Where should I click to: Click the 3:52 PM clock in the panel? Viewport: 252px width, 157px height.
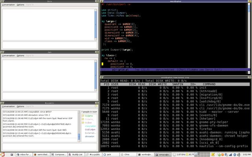(x=247, y=155)
